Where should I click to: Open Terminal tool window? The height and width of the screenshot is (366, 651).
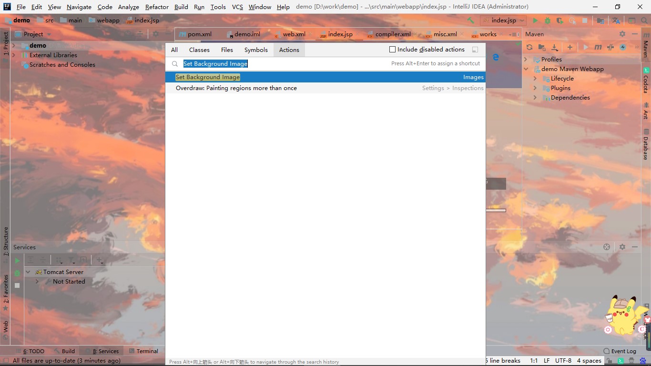(143, 351)
